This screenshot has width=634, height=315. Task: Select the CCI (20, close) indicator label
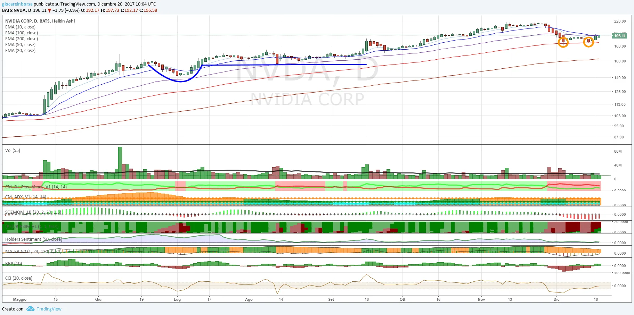click(19, 278)
